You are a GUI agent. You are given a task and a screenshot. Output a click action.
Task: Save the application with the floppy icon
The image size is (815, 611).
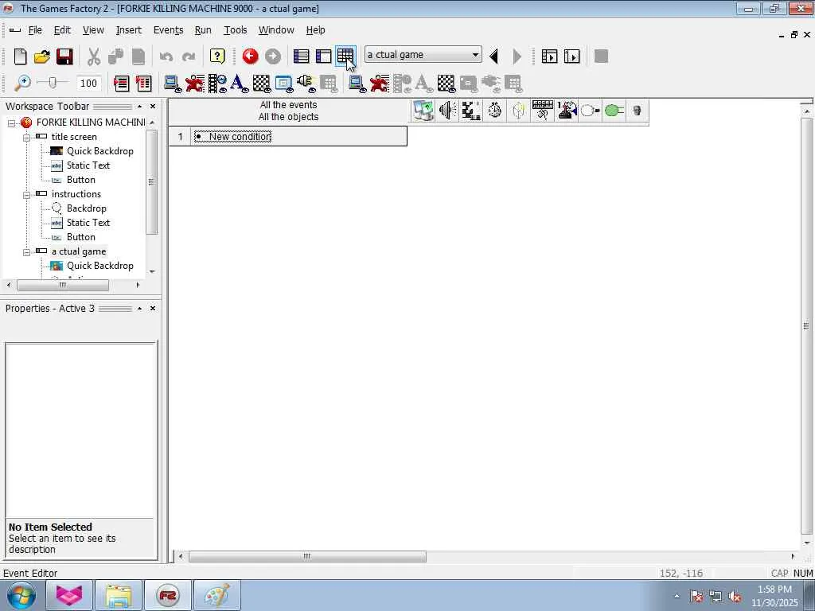click(64, 56)
